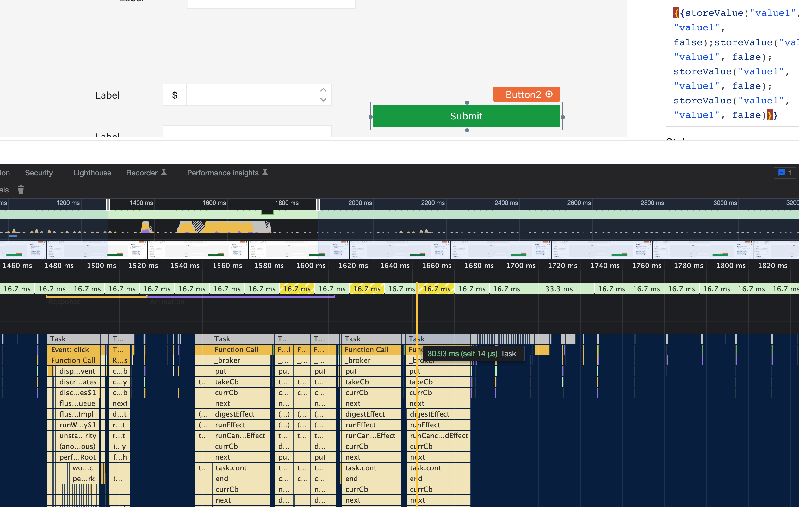Click the trash can clear icon
The width and height of the screenshot is (799, 507).
(x=21, y=190)
